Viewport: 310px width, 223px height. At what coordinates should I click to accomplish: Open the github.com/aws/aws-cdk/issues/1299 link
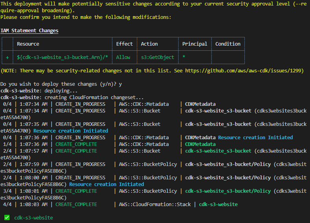tap(243, 71)
